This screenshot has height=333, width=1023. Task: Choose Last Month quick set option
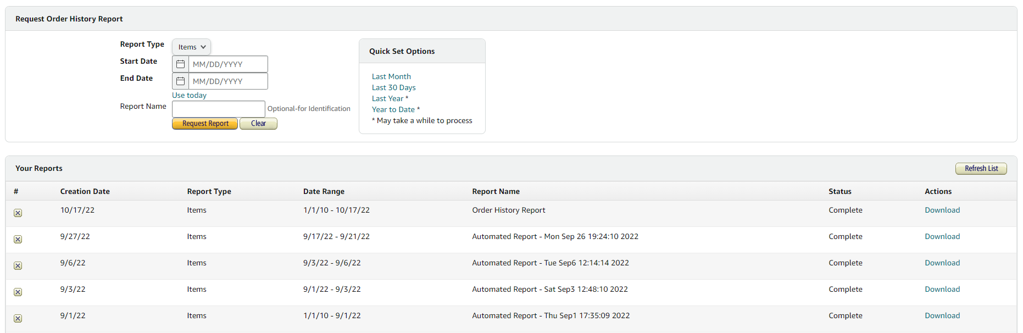click(x=391, y=76)
